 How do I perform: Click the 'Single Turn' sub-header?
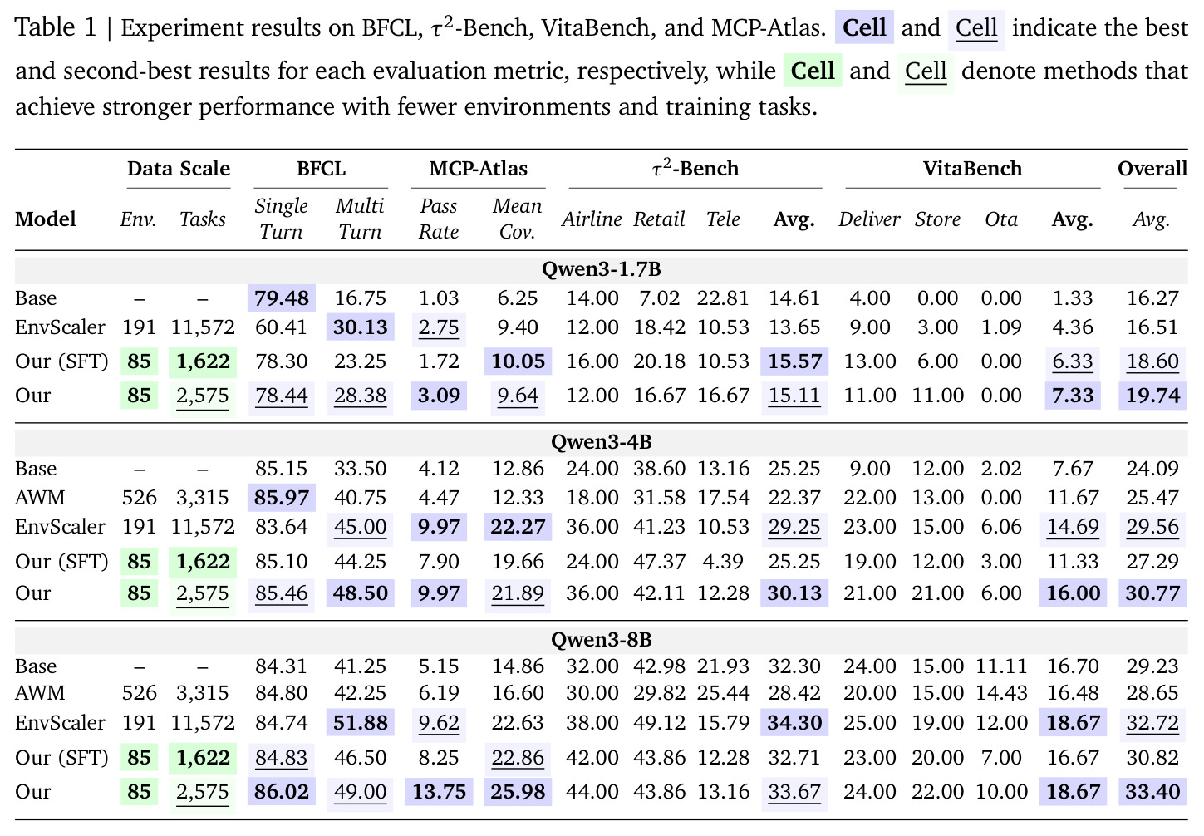[x=282, y=219]
